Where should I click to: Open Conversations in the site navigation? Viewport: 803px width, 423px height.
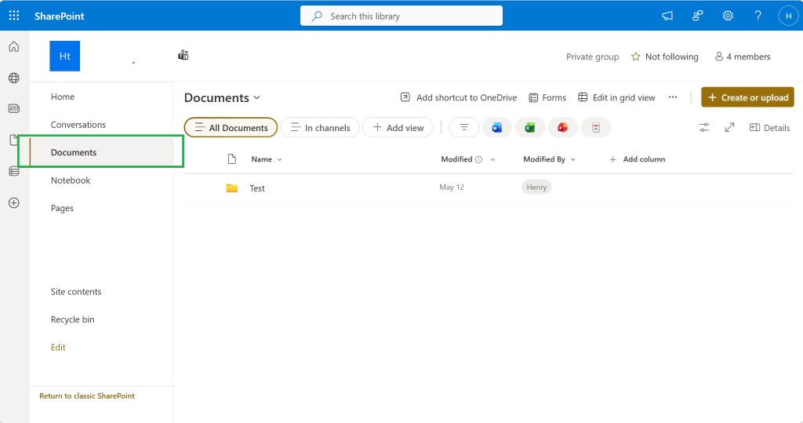click(78, 125)
